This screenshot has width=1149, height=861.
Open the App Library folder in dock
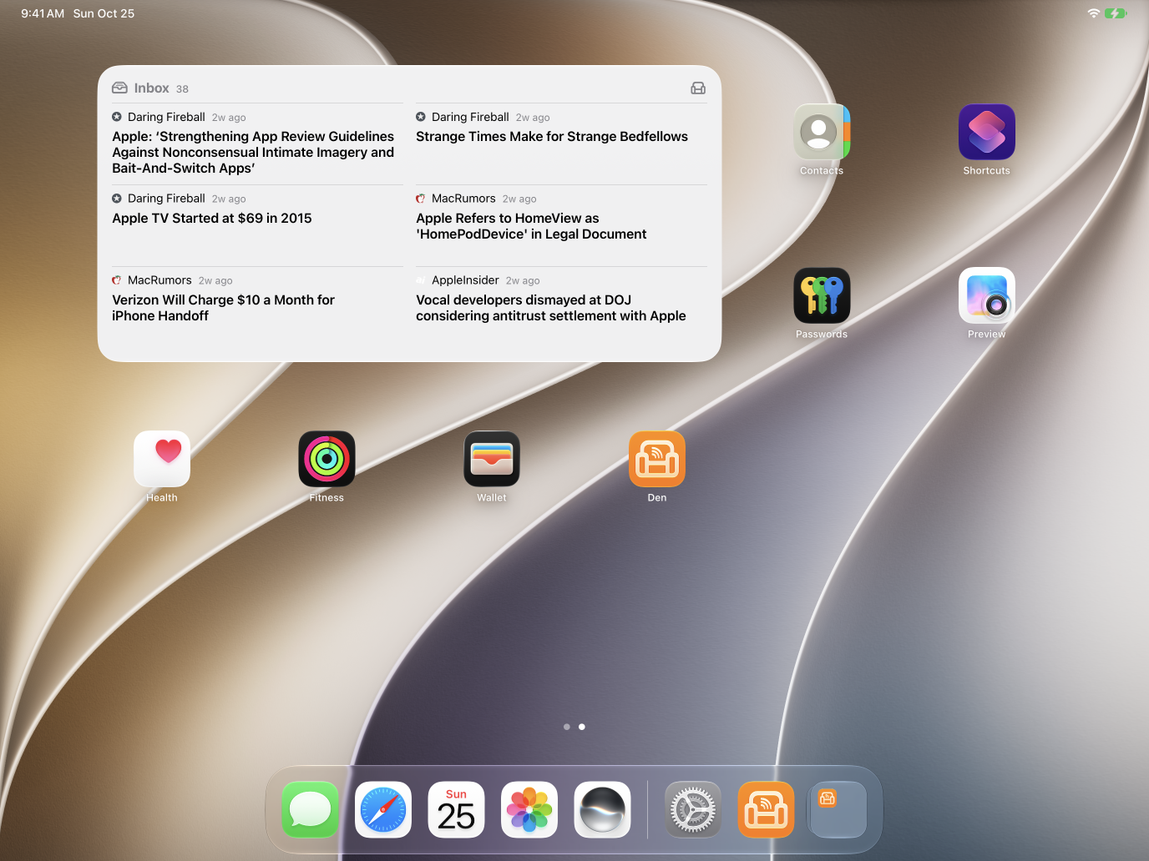pos(838,809)
